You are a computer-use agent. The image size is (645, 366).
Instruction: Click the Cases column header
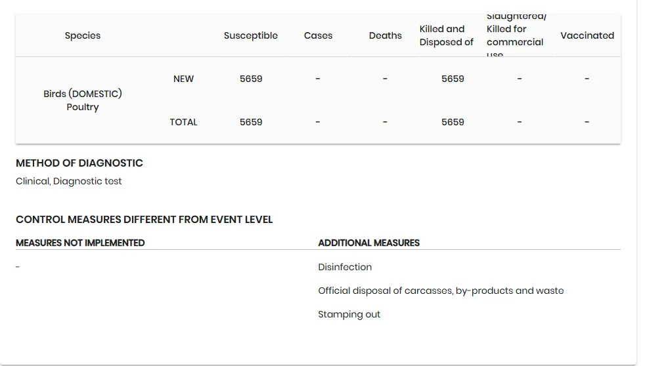pos(318,35)
